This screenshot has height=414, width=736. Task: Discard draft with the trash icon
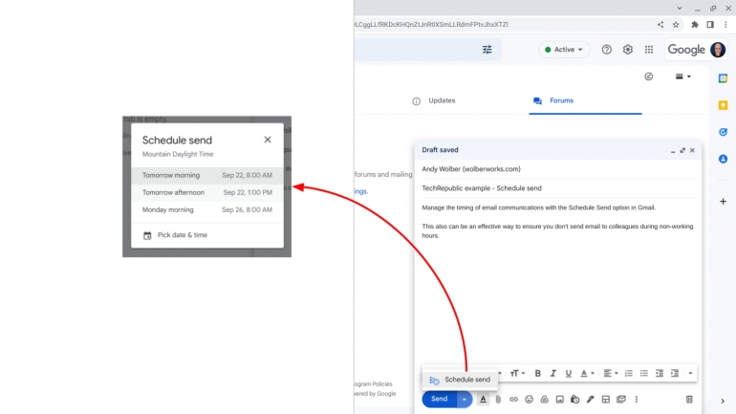689,399
